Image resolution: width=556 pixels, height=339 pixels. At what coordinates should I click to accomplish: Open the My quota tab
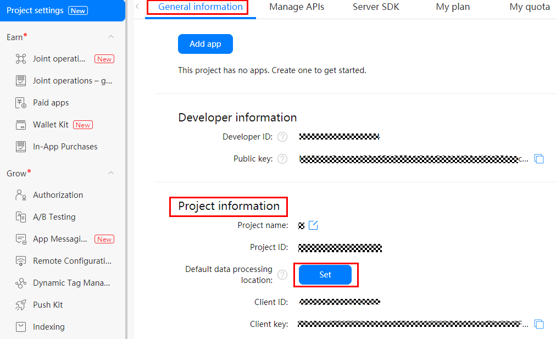529,7
